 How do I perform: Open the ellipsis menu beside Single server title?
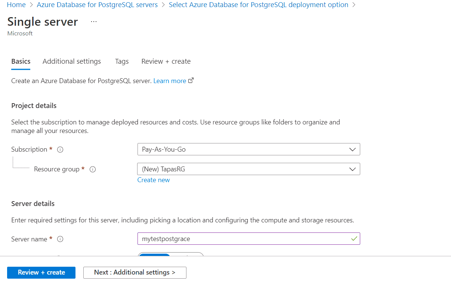coord(93,21)
